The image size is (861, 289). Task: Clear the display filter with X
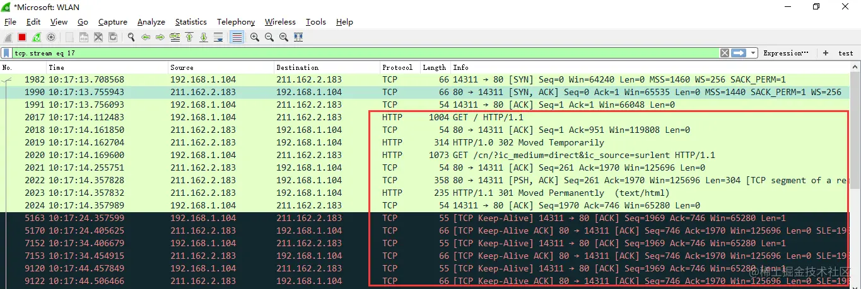coord(725,53)
